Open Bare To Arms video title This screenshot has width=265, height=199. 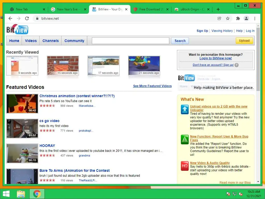click(75, 170)
